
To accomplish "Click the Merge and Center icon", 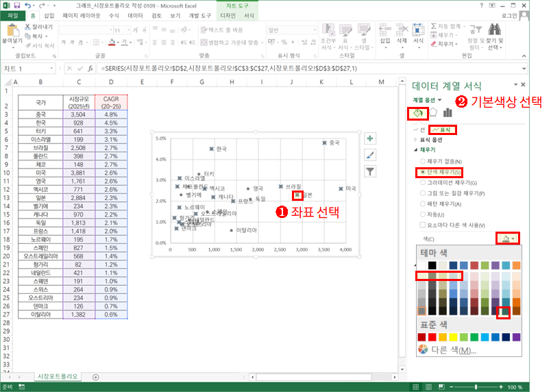I will coord(204,42).
